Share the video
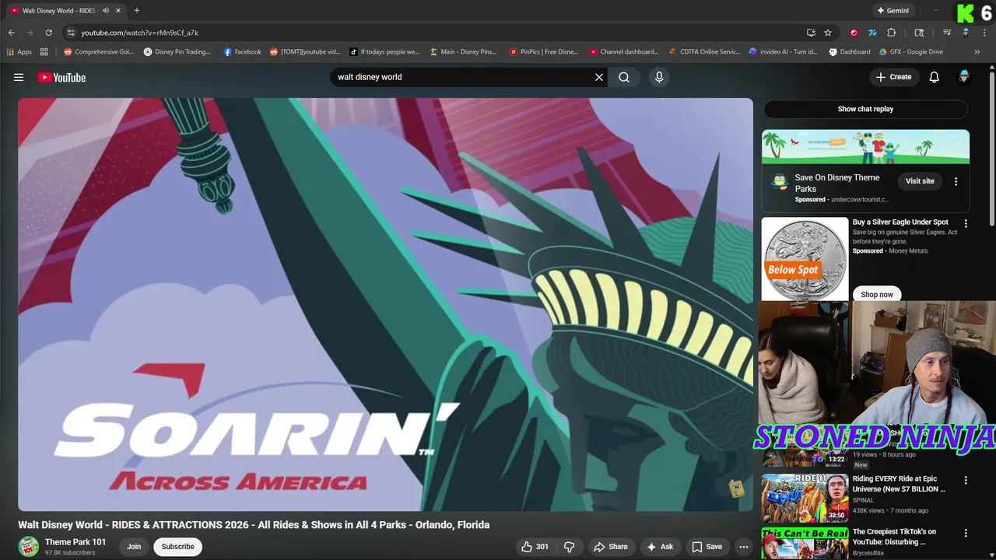This screenshot has height=560, width=996. 611,547
